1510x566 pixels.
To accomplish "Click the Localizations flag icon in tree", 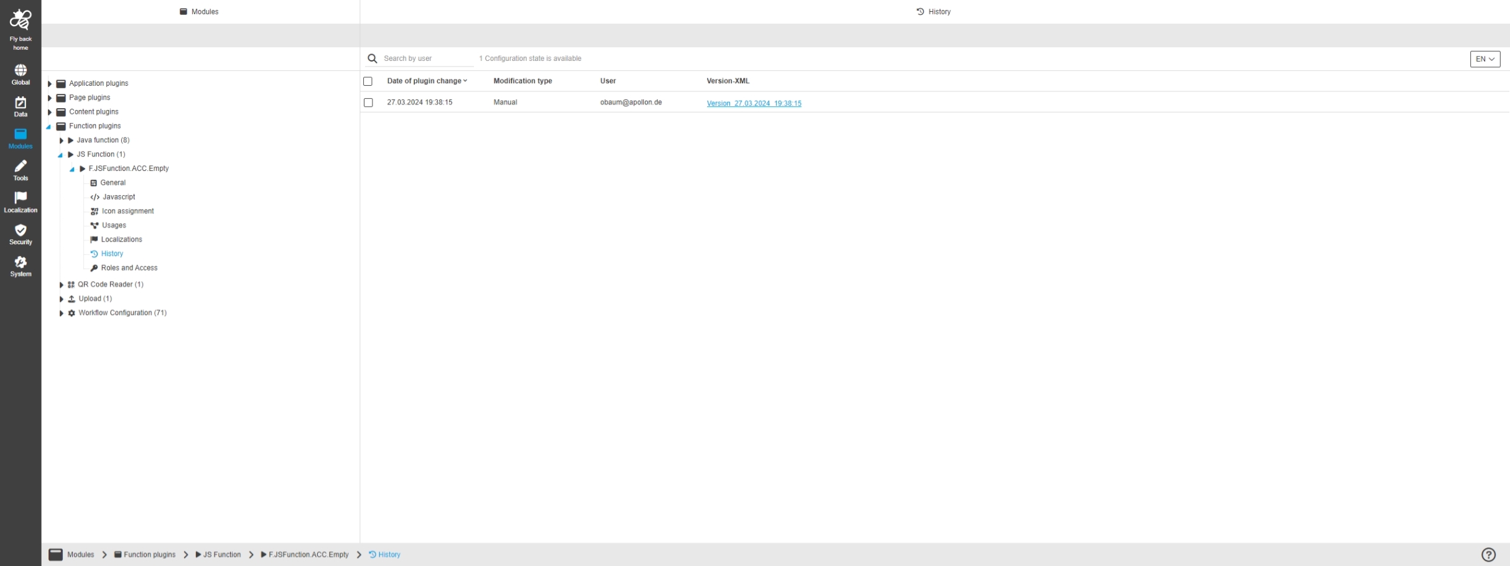I will point(94,239).
